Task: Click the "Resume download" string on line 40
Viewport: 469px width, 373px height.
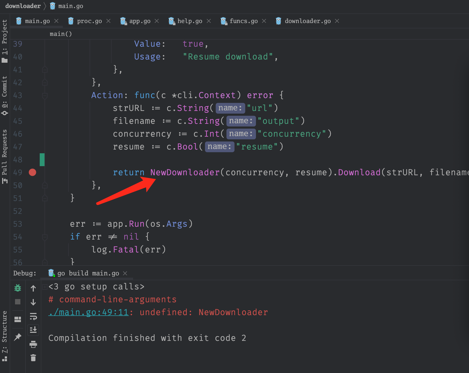Action: coord(228,57)
